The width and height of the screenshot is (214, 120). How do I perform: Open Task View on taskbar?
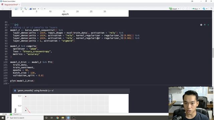tap(52, 118)
